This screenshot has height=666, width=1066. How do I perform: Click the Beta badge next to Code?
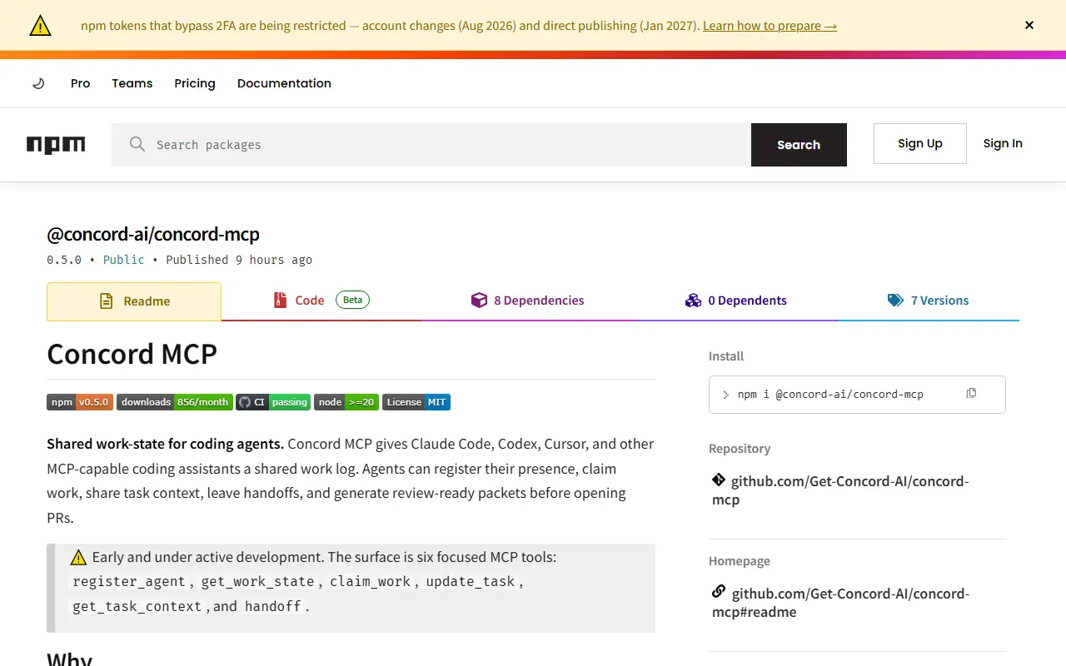coord(353,300)
